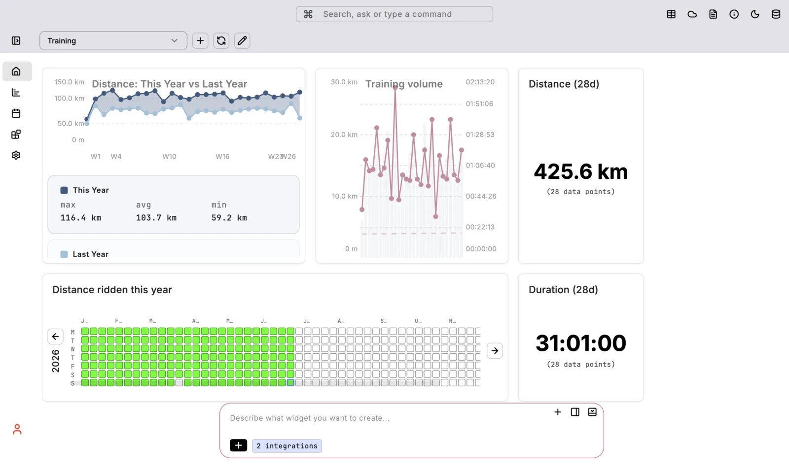This screenshot has width=789, height=473.
Task: Click the search or command input field
Action: point(394,14)
